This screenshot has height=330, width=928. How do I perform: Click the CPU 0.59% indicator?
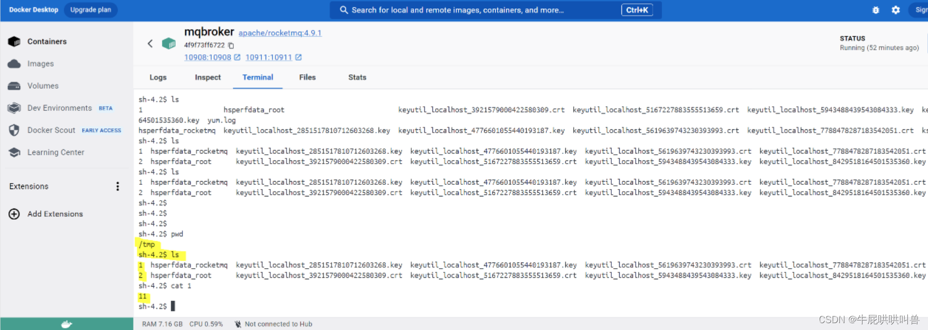[x=206, y=324]
